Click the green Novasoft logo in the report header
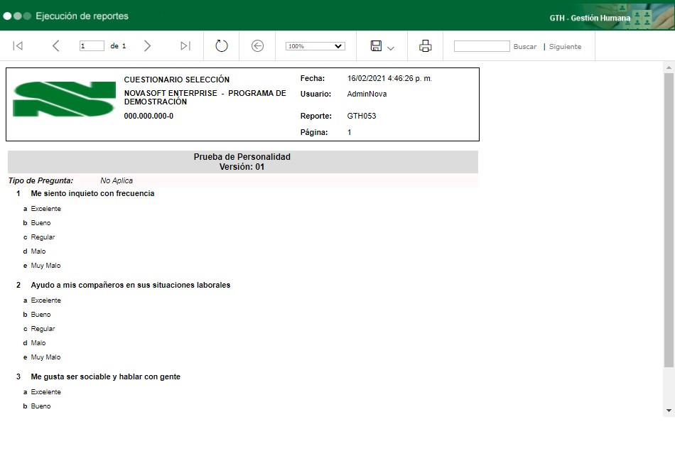 [x=64, y=99]
